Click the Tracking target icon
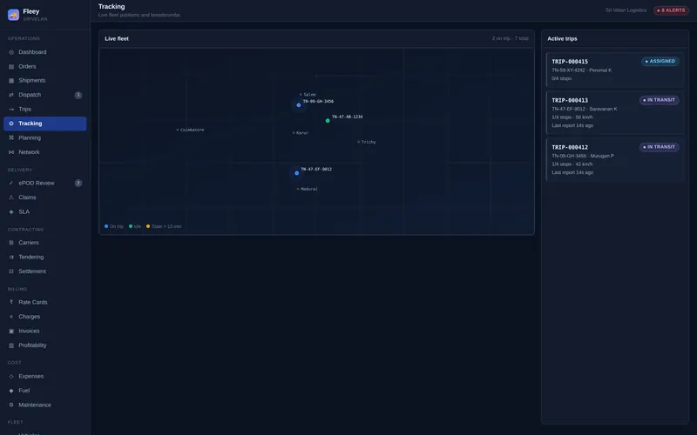Screen dimensions: 697x435 pyautogui.click(x=11, y=124)
